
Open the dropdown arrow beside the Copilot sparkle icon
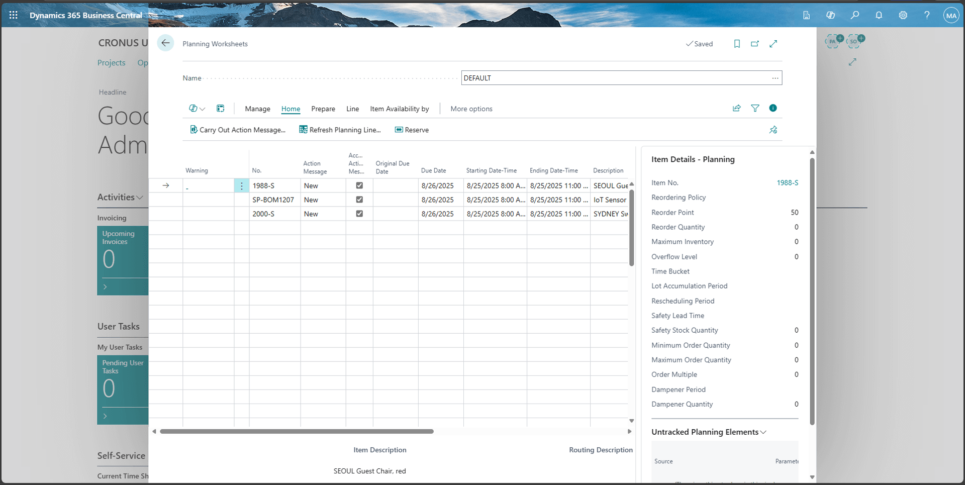(x=202, y=109)
